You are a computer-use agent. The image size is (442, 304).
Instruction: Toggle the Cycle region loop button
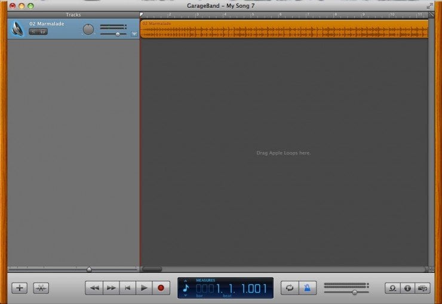click(x=290, y=288)
